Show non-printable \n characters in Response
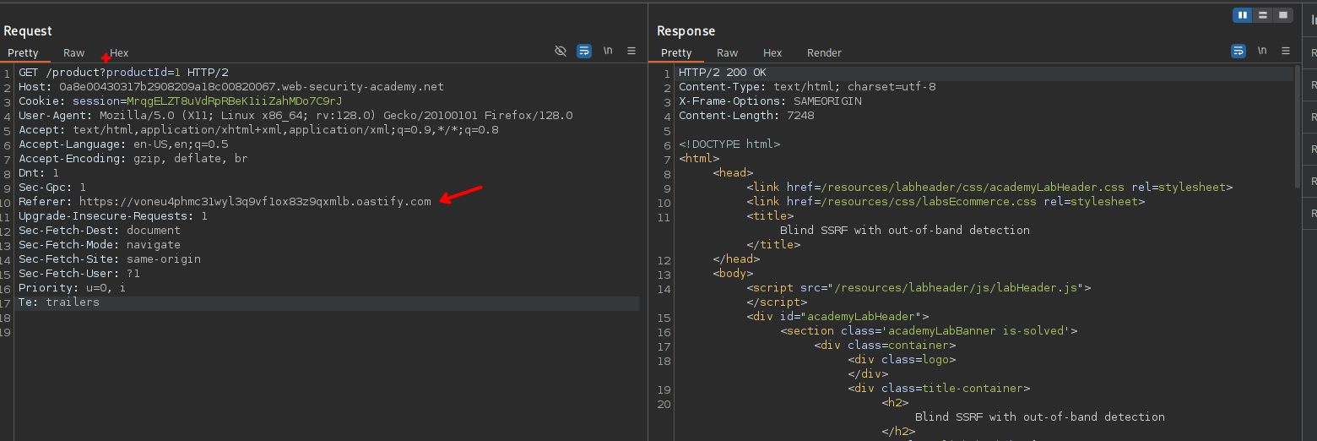This screenshot has width=1317, height=441. coord(1262,52)
